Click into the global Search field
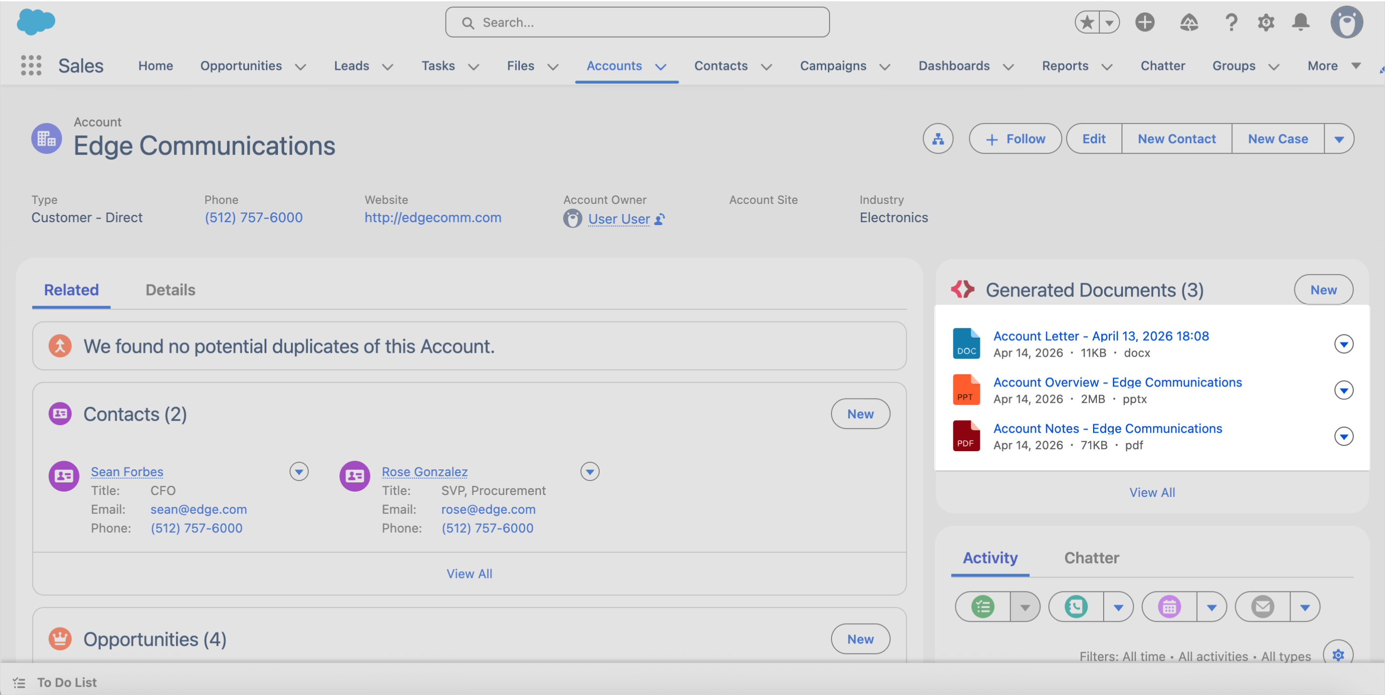Image resolution: width=1385 pixels, height=695 pixels. [637, 23]
